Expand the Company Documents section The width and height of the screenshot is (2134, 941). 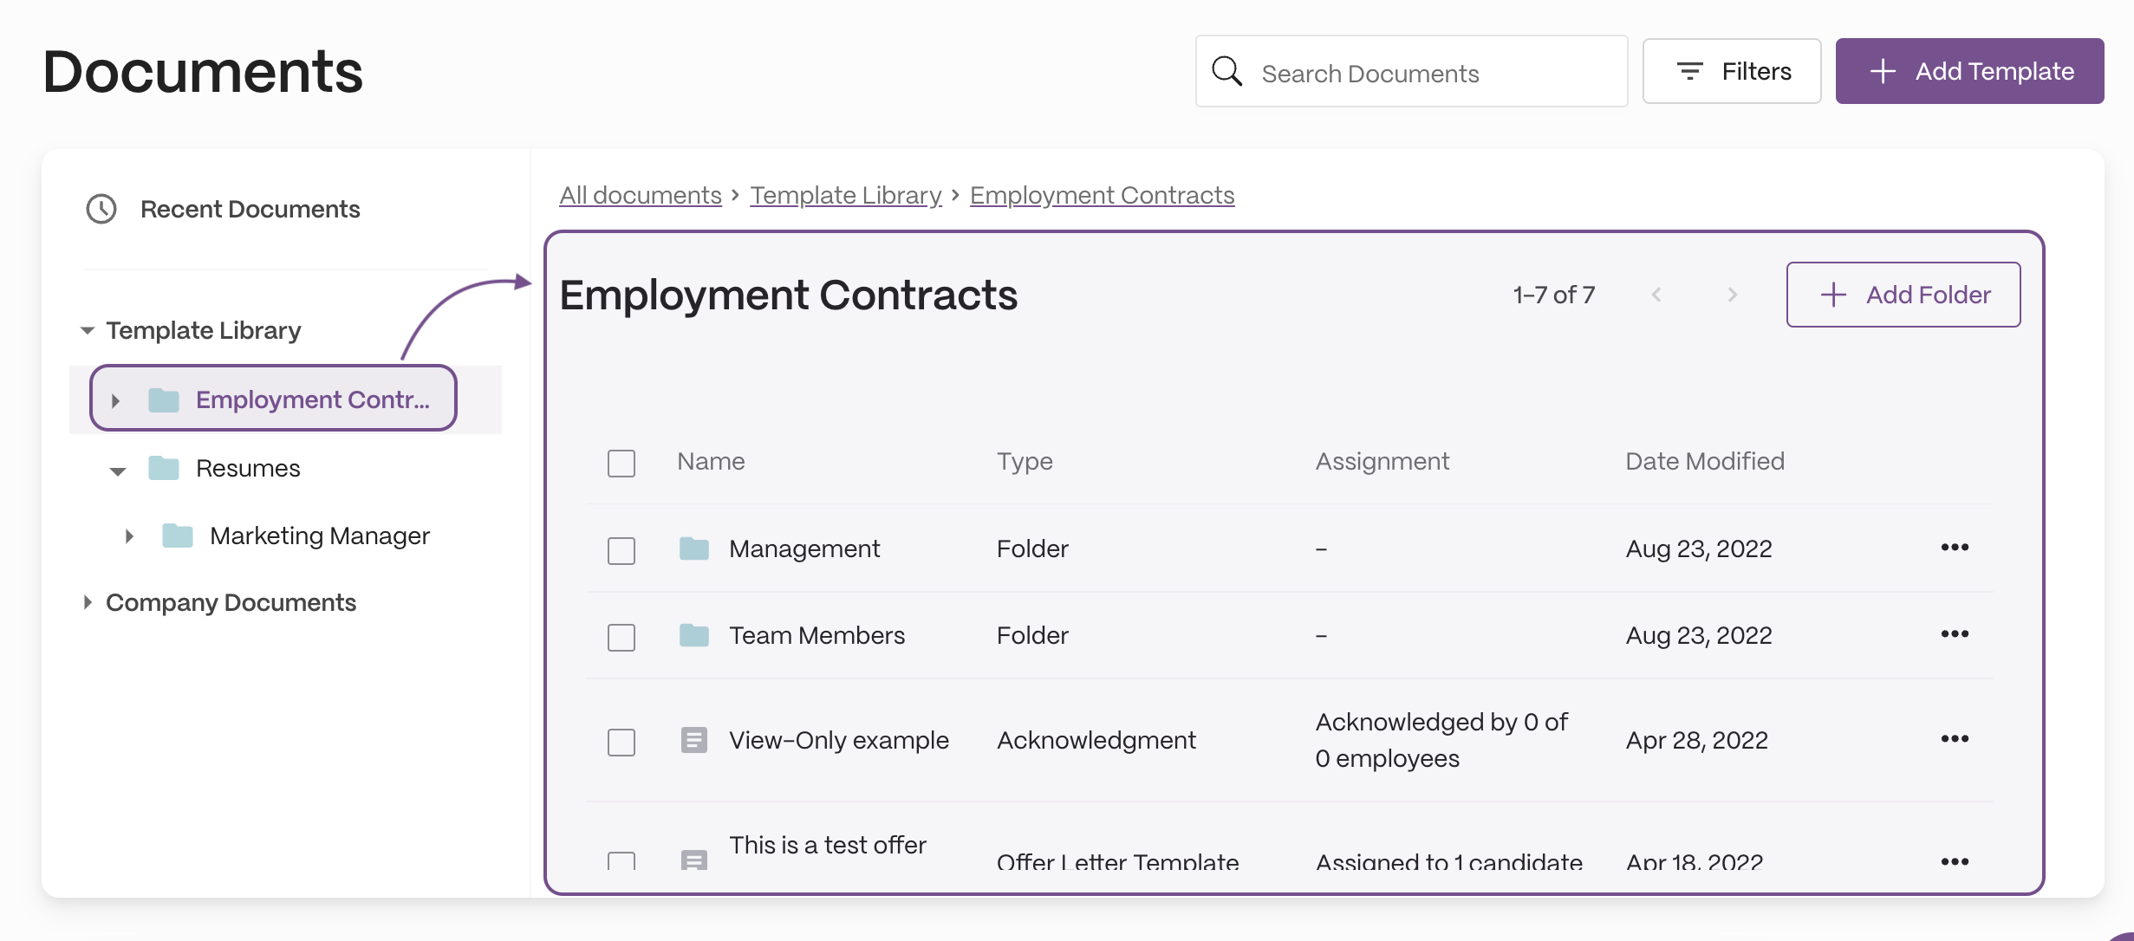88,602
